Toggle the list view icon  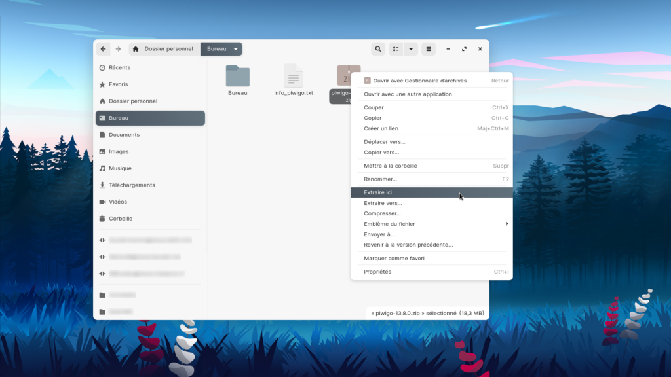(x=396, y=49)
